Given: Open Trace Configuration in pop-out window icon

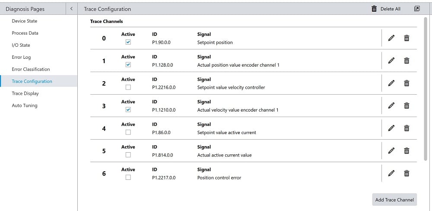Looking at the screenshot, I should pyautogui.click(x=417, y=9).
